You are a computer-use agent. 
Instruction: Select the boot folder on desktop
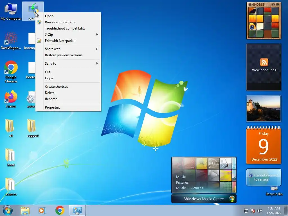[10, 157]
